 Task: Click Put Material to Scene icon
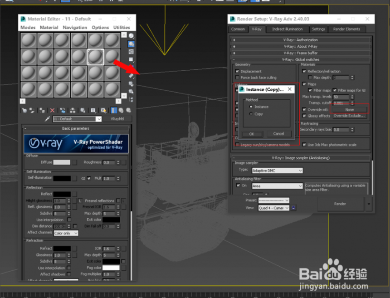pos(32,110)
